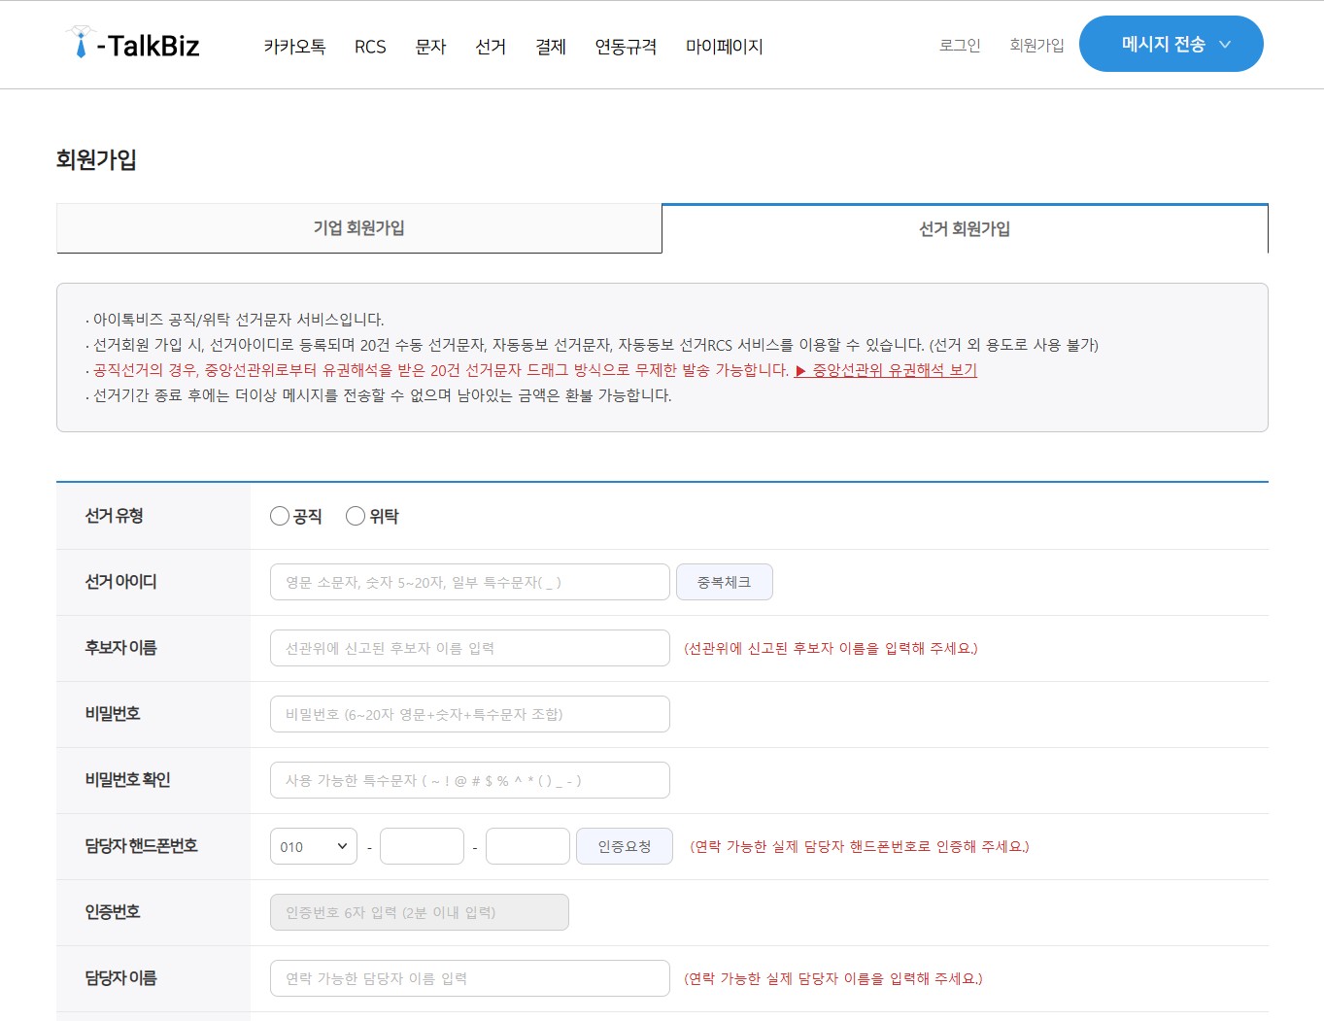This screenshot has height=1021, width=1324.
Task: Click the 선거 아이디 input field
Action: 469,581
